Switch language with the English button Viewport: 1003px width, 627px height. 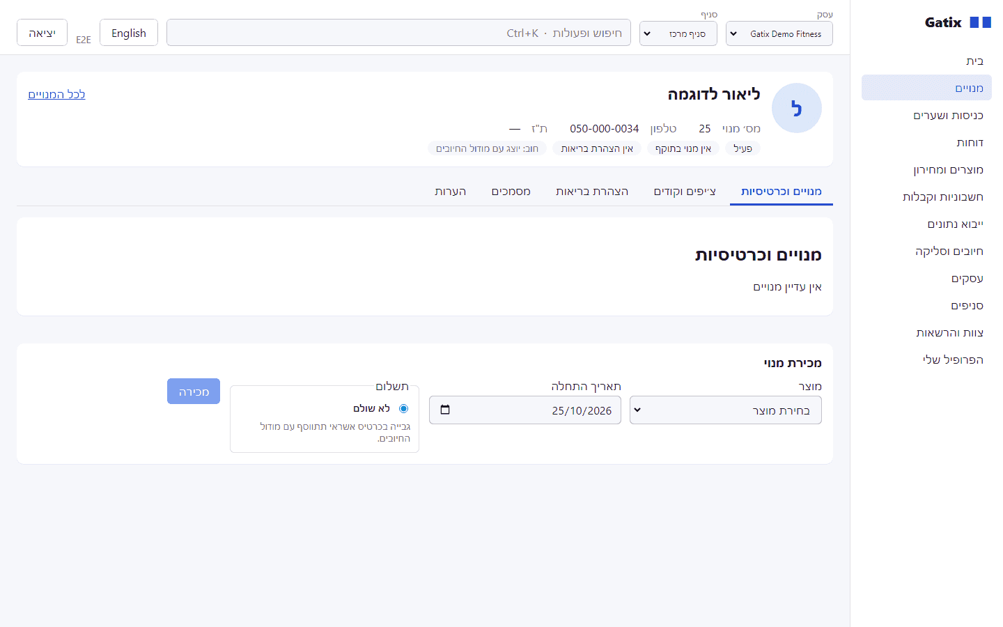129,33
